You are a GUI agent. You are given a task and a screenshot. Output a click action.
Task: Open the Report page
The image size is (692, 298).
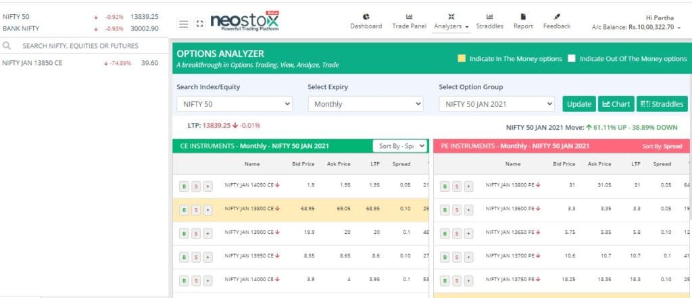coord(523,21)
